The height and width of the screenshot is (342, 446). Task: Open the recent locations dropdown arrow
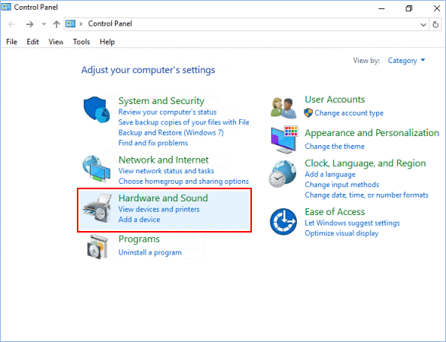point(44,24)
